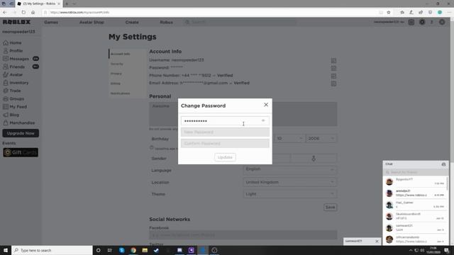Open Windows action center notifications icon
454x255 pixels.
(x=447, y=250)
